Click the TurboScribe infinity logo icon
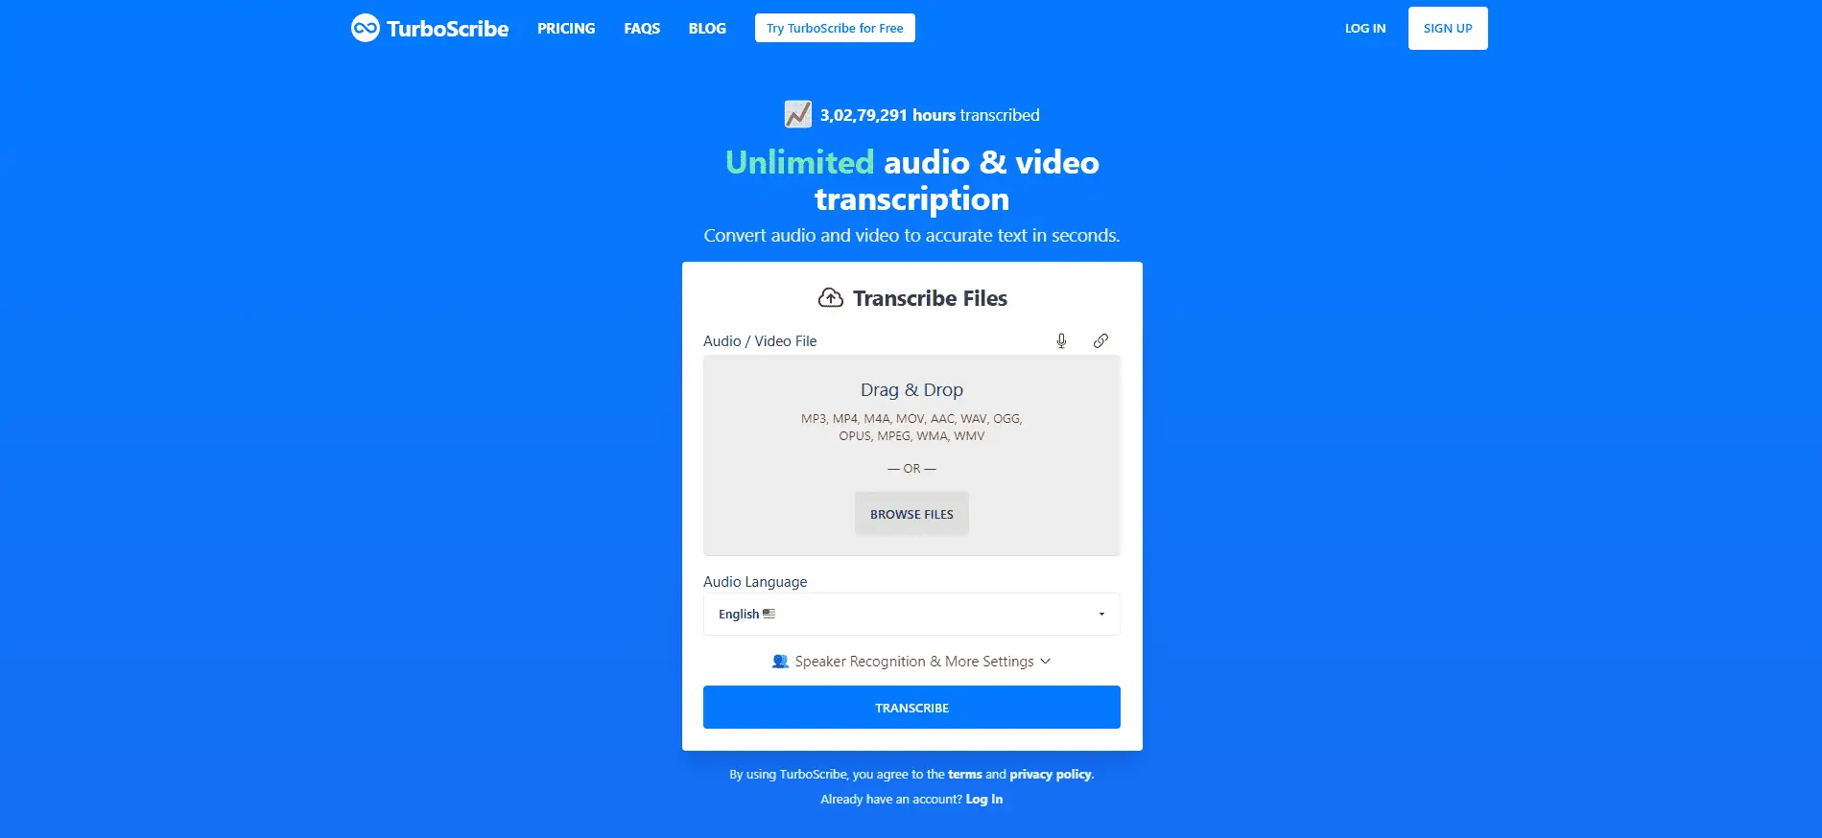The height and width of the screenshot is (838, 1822). point(366,29)
